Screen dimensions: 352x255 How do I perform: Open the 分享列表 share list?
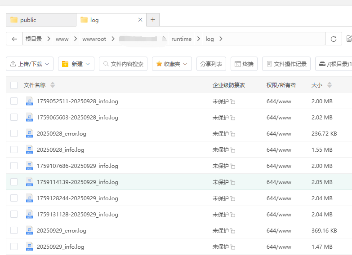point(211,64)
